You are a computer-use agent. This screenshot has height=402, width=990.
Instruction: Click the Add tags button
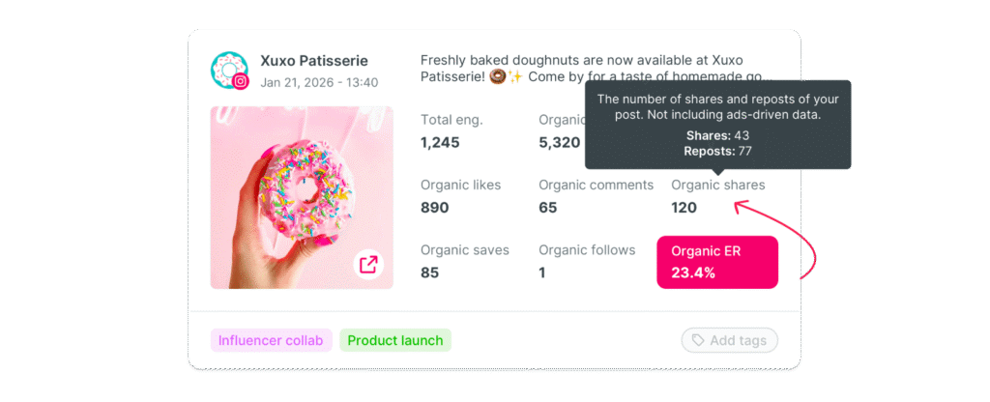point(730,340)
